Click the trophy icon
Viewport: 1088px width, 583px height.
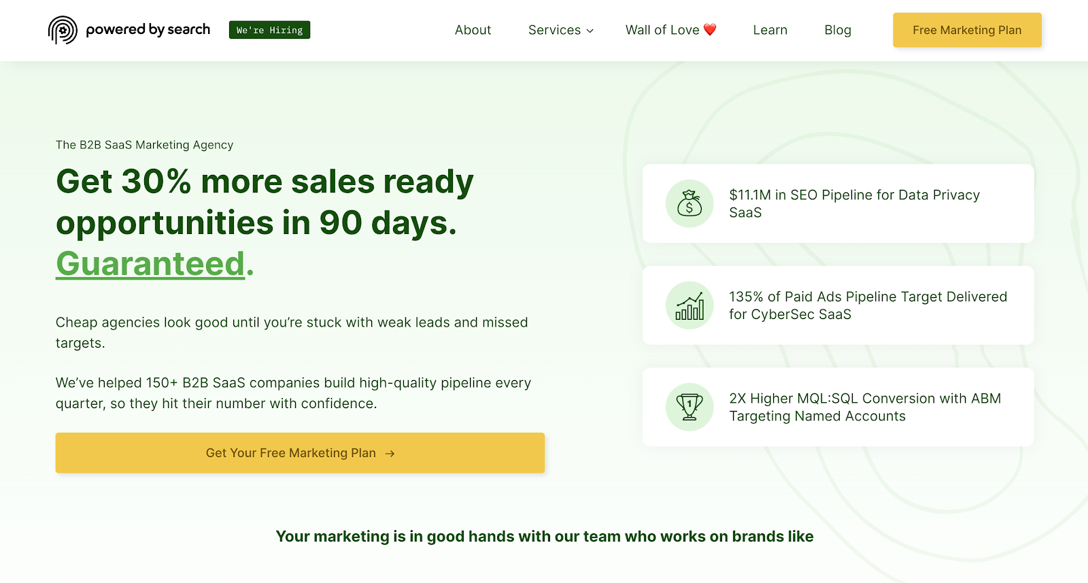pos(689,407)
